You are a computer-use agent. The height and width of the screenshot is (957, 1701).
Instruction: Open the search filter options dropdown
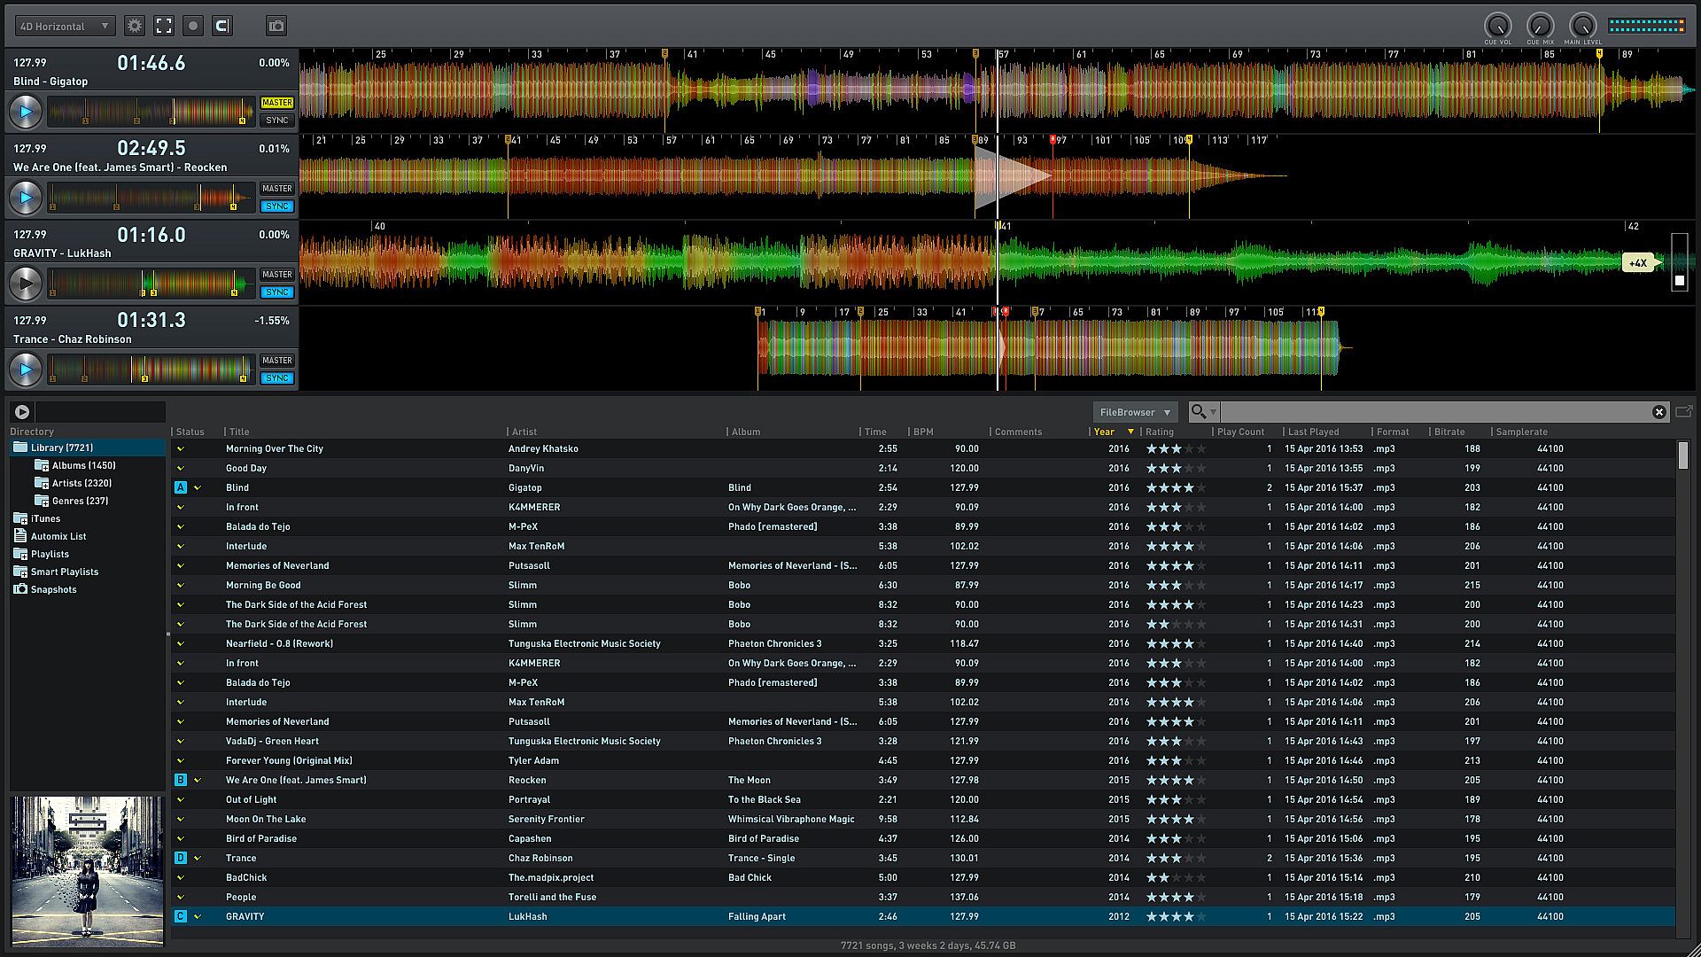[x=1203, y=412]
